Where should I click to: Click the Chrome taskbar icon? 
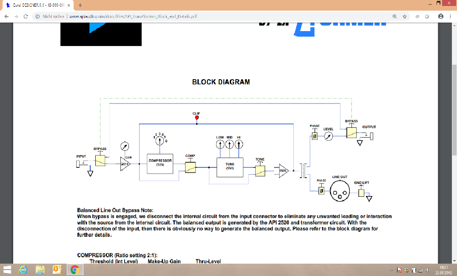pos(74,270)
